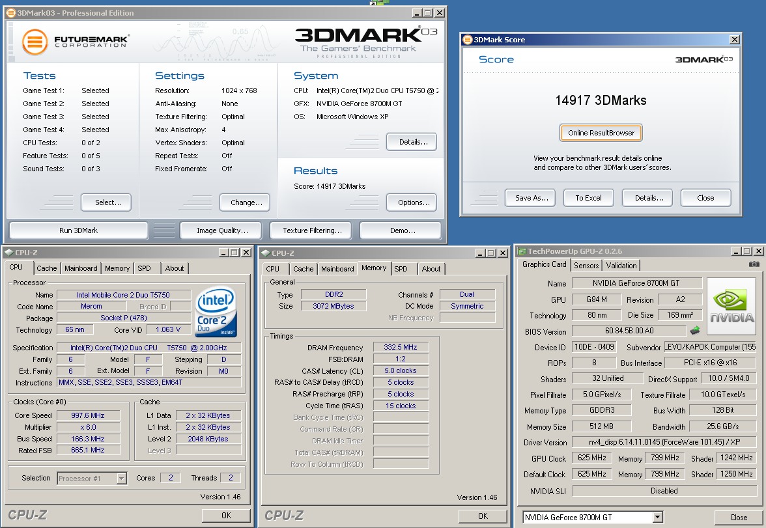Open Sensors tab in GPU-Z
Image resolution: width=766 pixels, height=528 pixels.
point(586,265)
